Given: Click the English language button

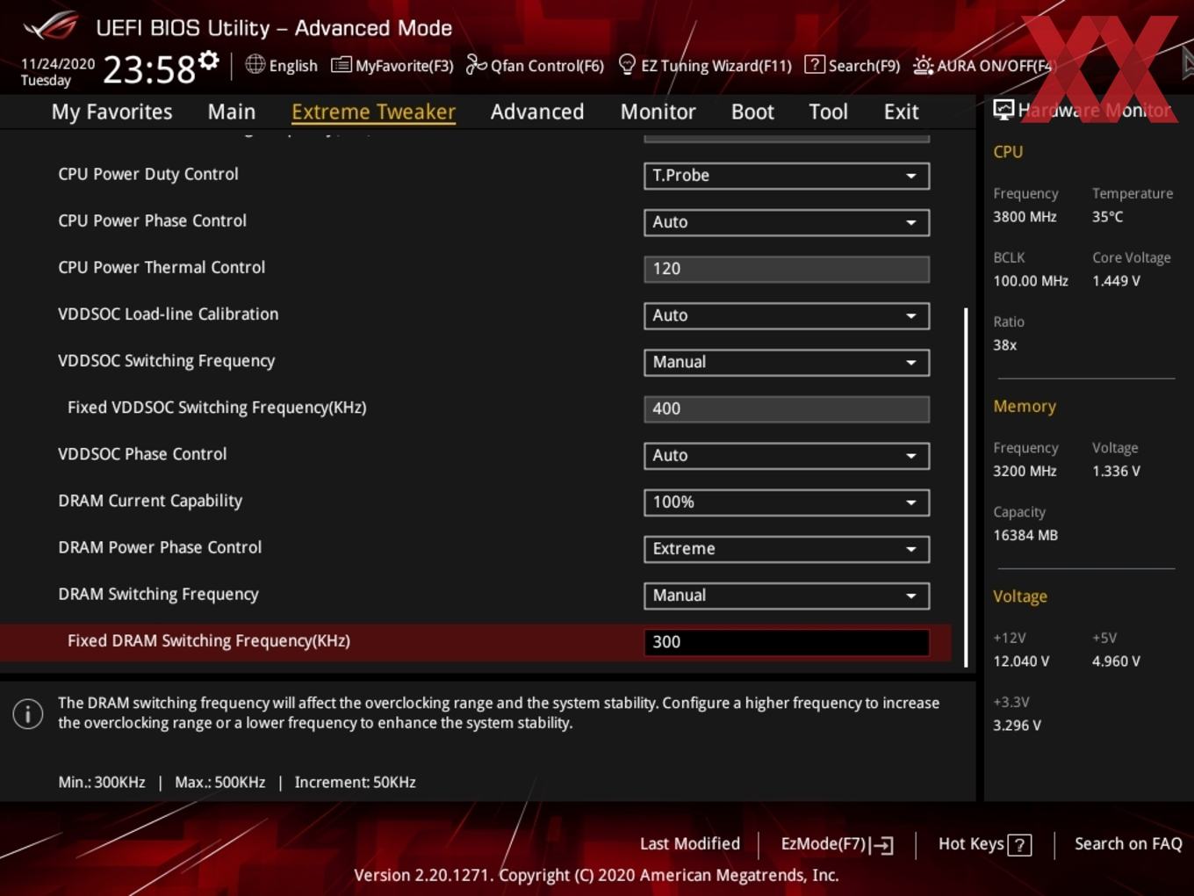Looking at the screenshot, I should [282, 65].
